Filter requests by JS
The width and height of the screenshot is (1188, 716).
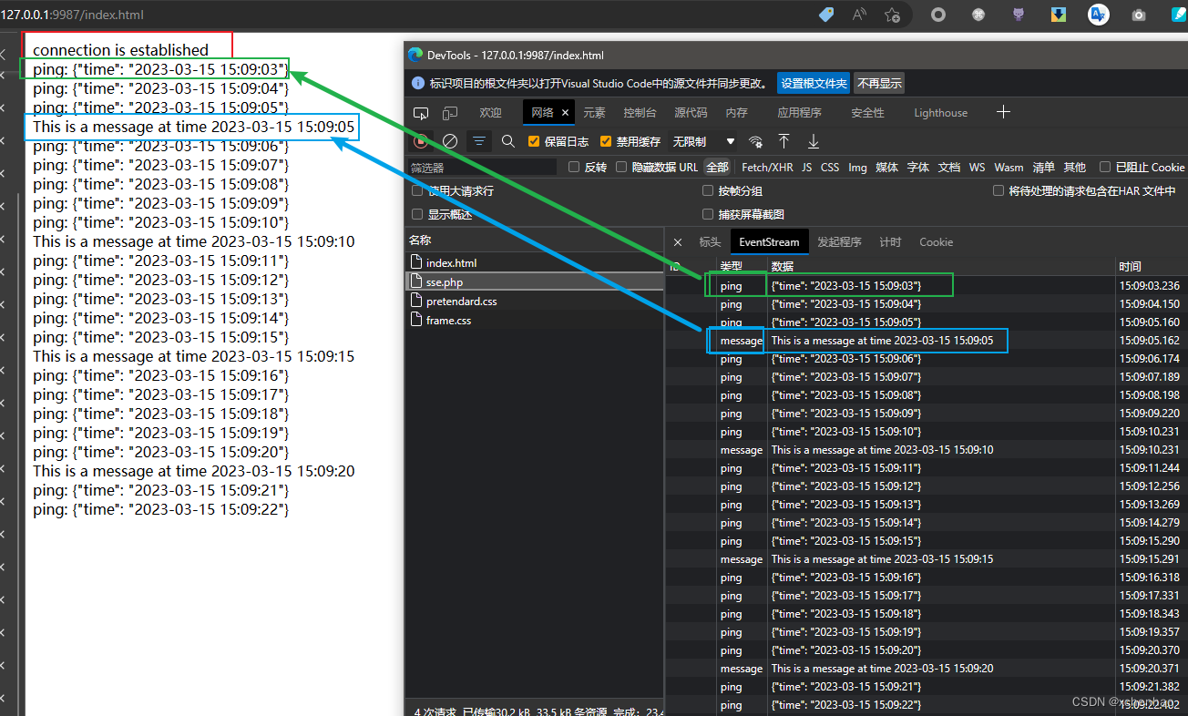806,167
